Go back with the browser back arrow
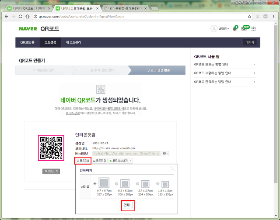Screen dimensions: 280x220 [x=7, y=17]
